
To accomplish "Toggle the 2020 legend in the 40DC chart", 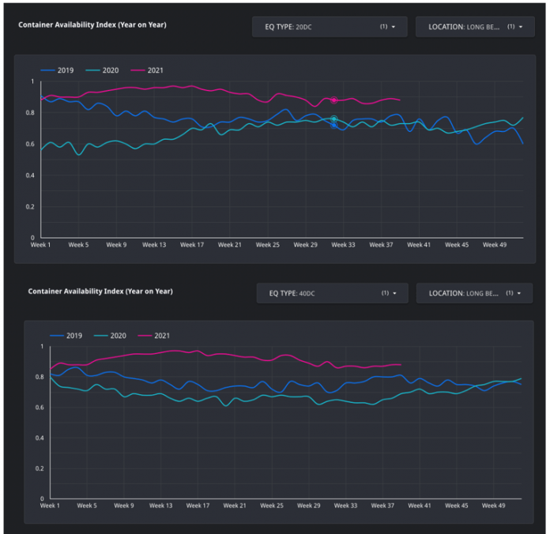I will coord(110,336).
